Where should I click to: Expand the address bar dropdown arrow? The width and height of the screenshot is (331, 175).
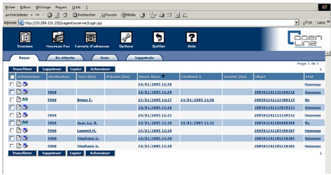(297, 23)
